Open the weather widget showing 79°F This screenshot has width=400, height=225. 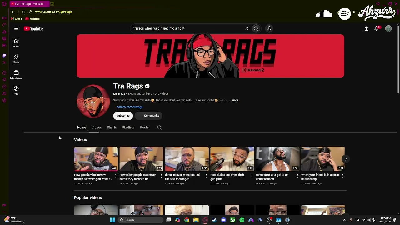click(14, 220)
